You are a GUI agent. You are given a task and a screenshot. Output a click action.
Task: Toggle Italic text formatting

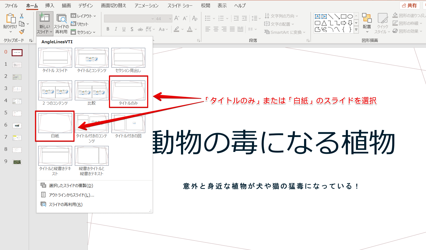click(116, 29)
